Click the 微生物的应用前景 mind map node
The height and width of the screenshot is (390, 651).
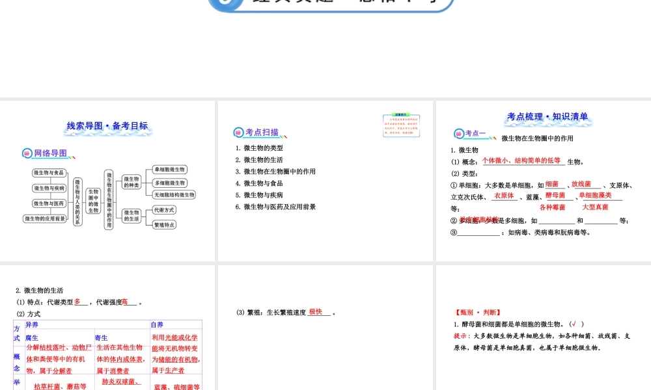(x=45, y=219)
